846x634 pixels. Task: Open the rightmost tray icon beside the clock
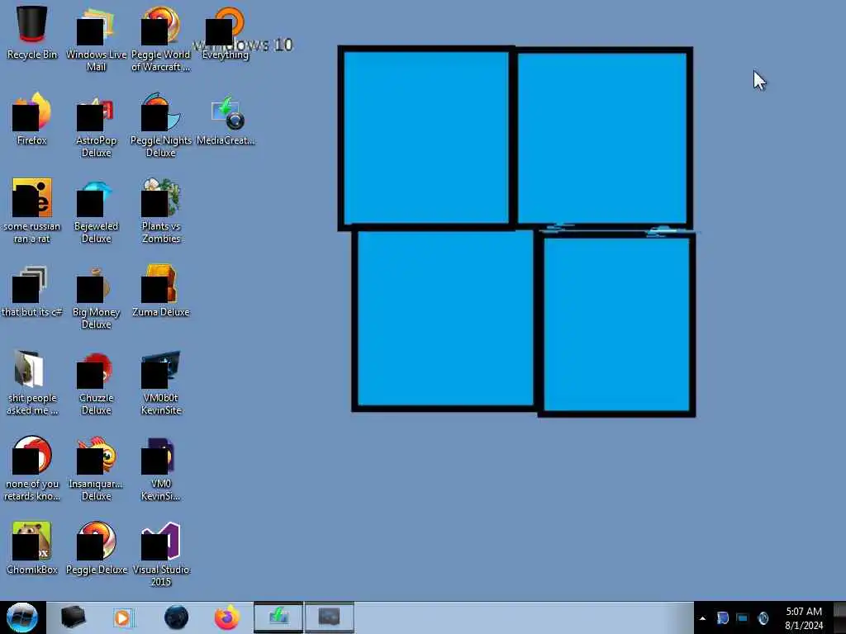(763, 618)
